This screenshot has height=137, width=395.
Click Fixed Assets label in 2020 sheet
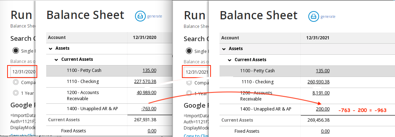point(73,131)
